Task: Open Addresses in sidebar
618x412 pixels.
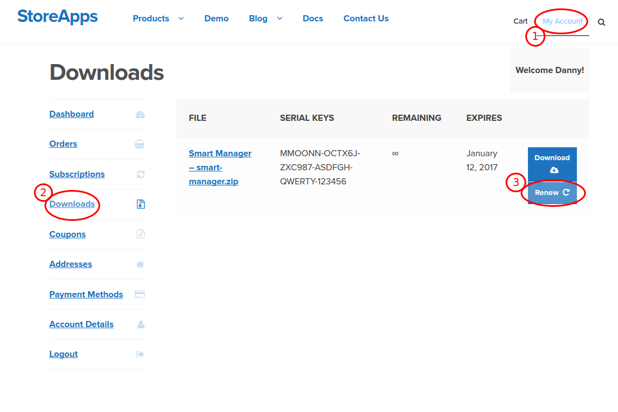Action: (70, 264)
